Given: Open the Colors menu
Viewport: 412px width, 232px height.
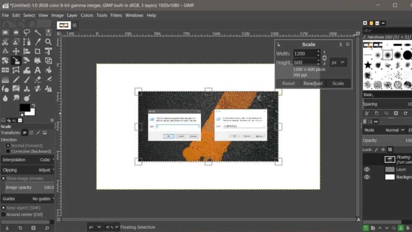Looking at the screenshot, I should [x=87, y=15].
